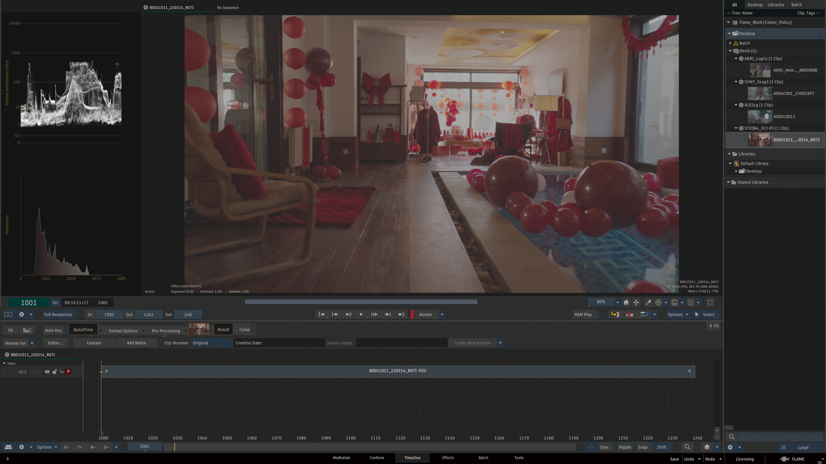Image resolution: width=826 pixels, height=464 pixels.
Task: Open the Libraries tab in media panel
Action: (x=775, y=5)
